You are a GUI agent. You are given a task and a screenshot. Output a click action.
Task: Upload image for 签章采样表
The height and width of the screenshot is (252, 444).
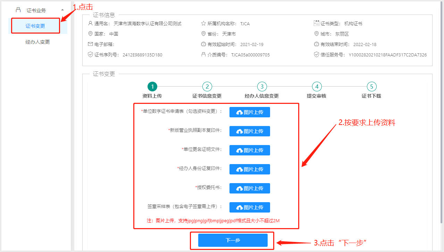click(x=250, y=207)
